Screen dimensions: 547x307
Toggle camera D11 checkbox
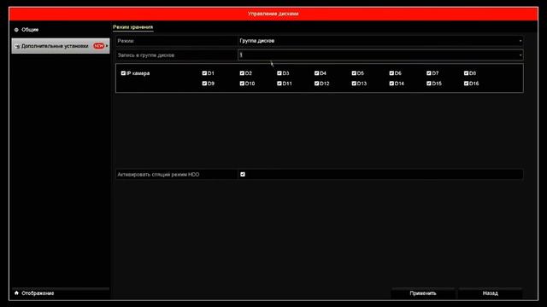[279, 84]
